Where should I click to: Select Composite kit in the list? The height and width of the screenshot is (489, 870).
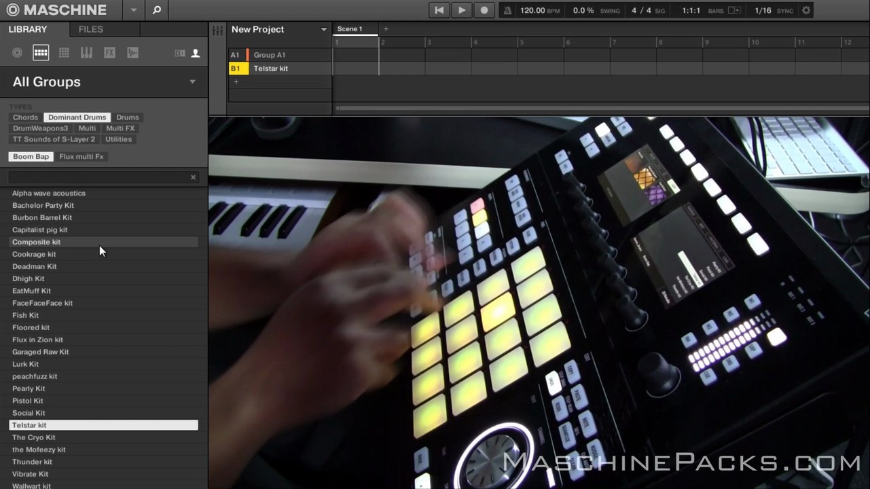103,242
